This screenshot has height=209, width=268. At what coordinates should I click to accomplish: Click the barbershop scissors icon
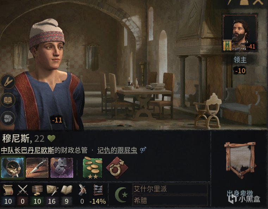coord(8,82)
